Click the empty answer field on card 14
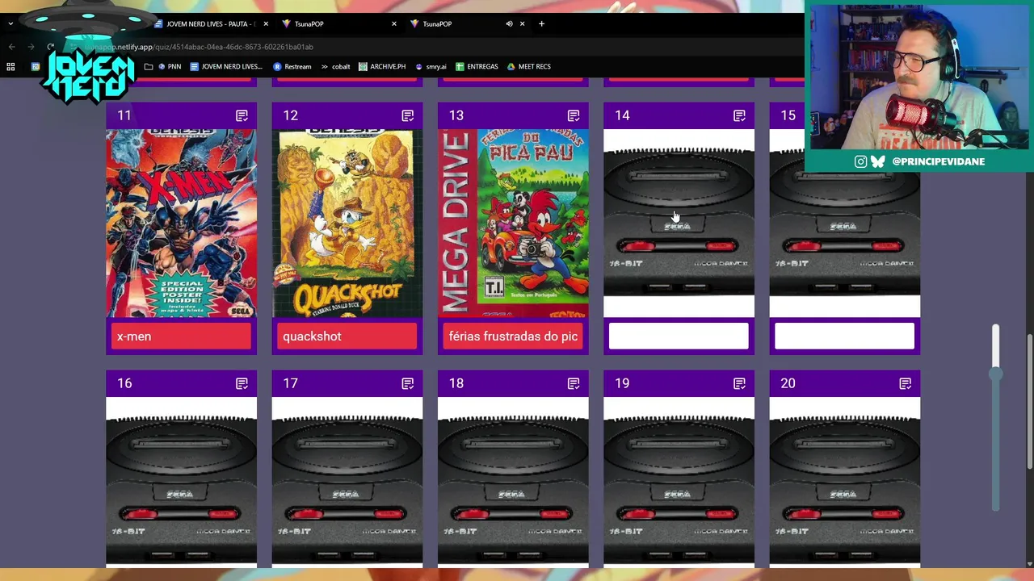The width and height of the screenshot is (1034, 581). click(x=679, y=336)
